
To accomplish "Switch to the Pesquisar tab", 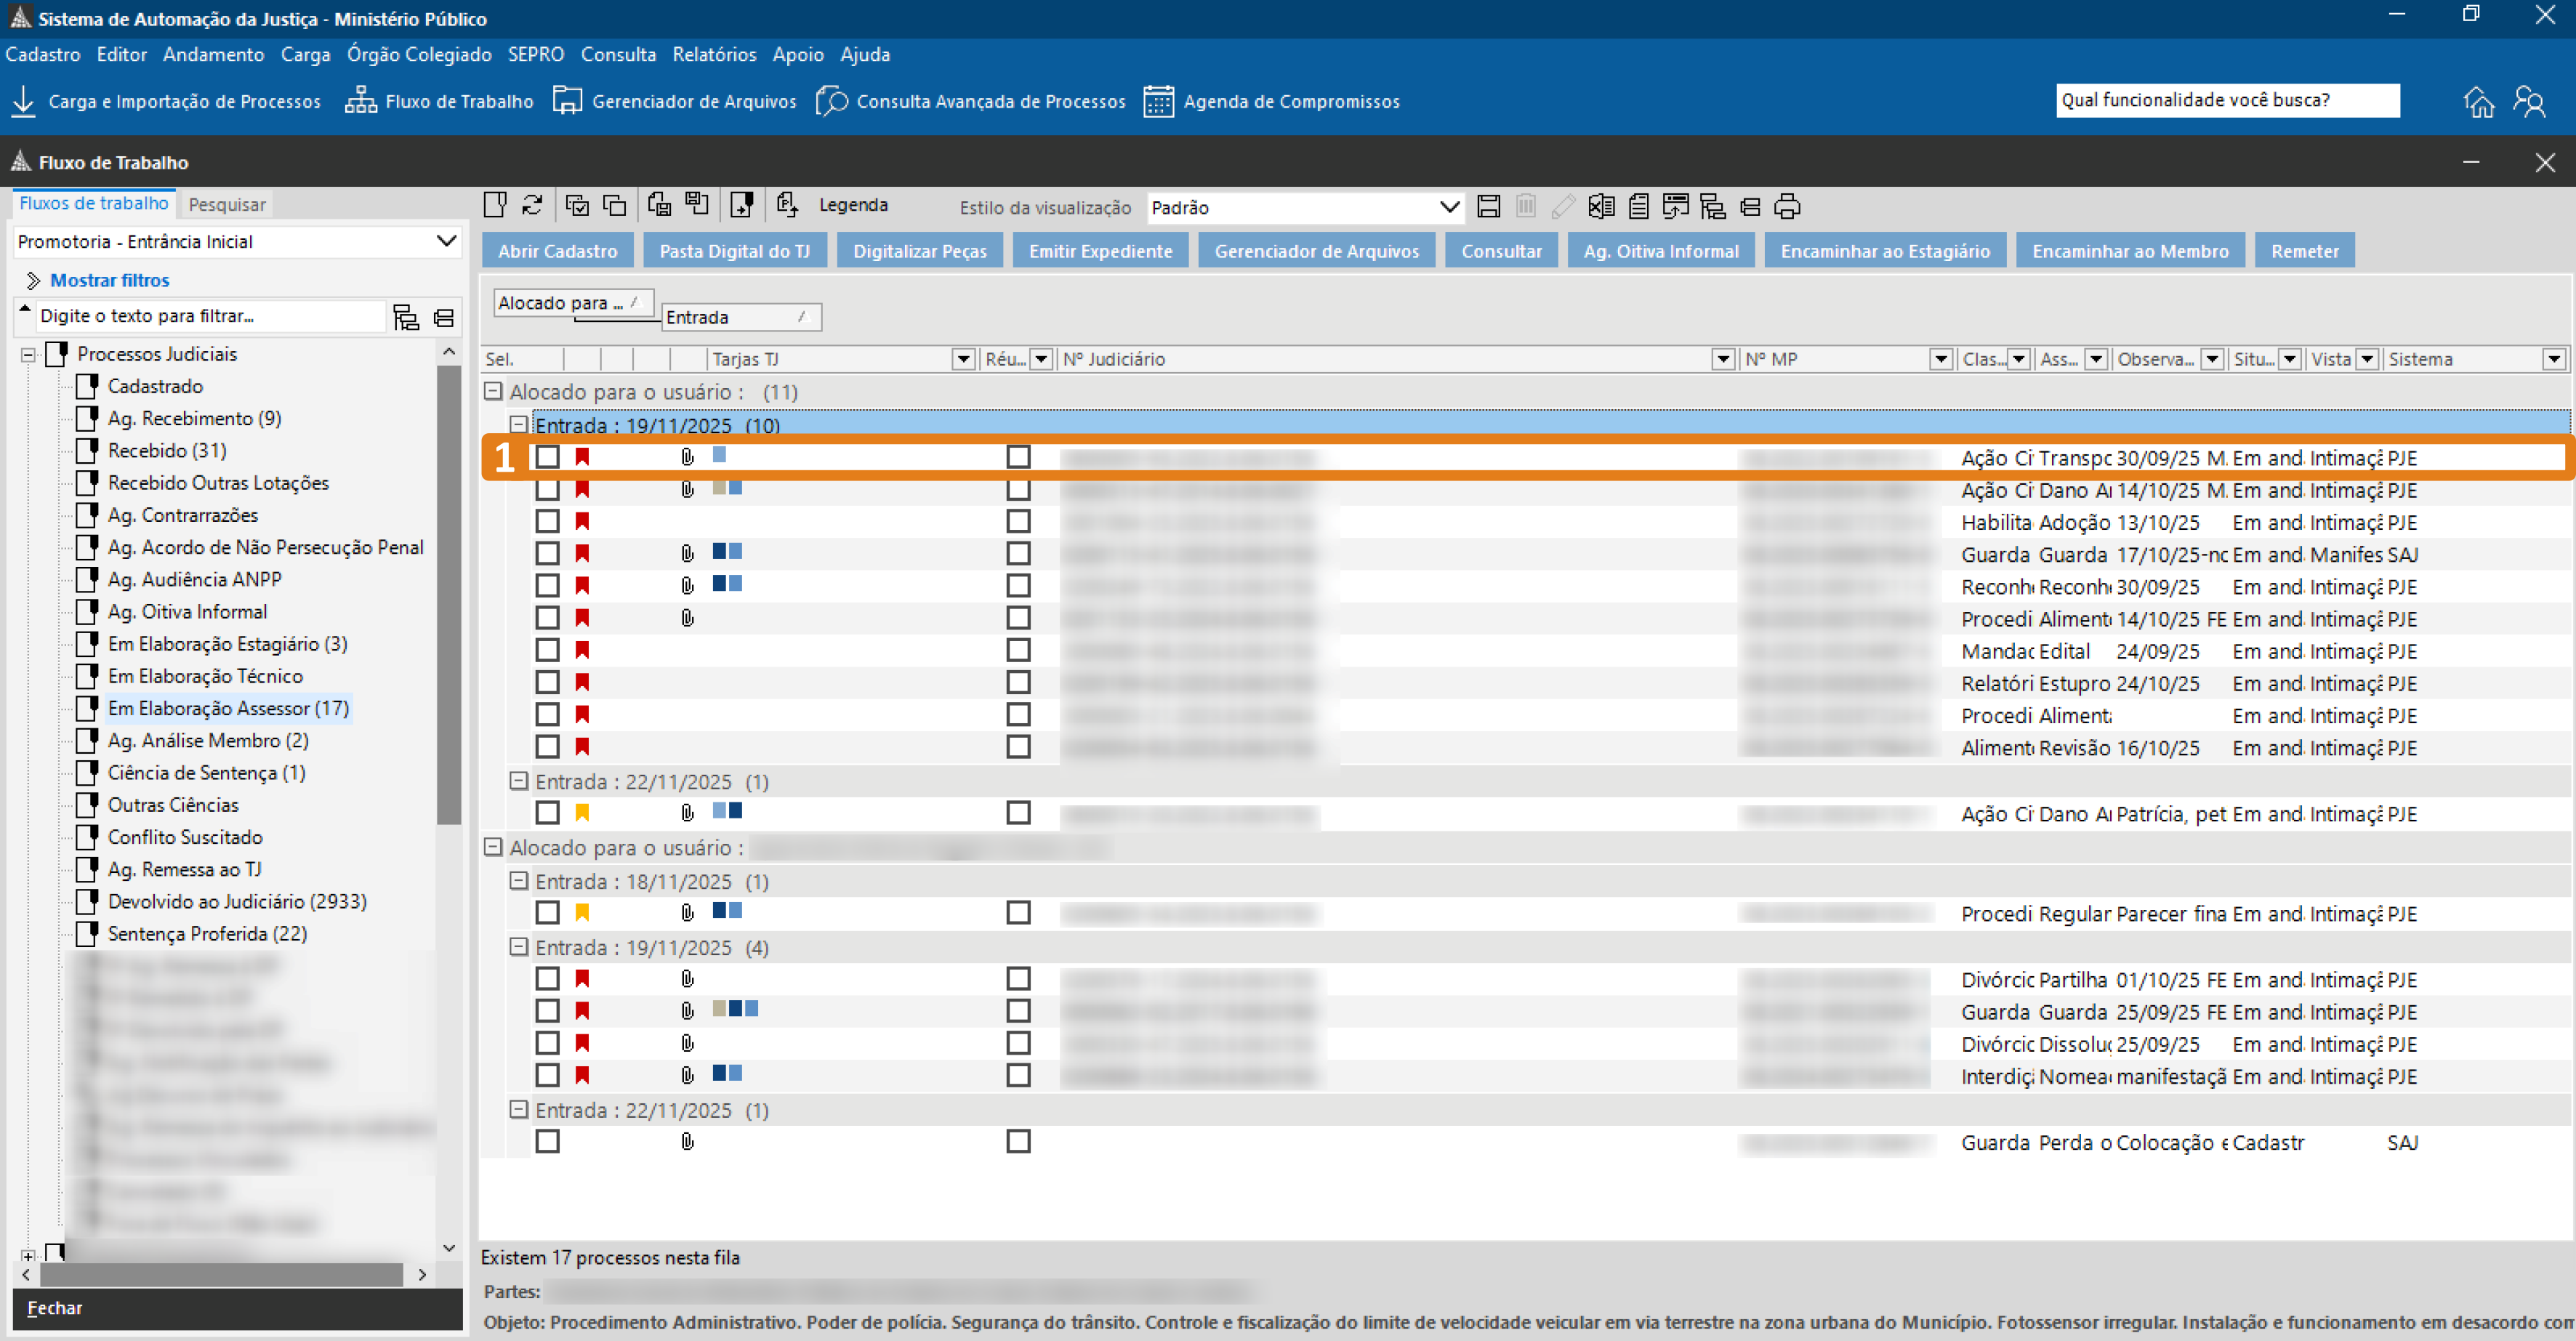I will pyautogui.click(x=227, y=204).
